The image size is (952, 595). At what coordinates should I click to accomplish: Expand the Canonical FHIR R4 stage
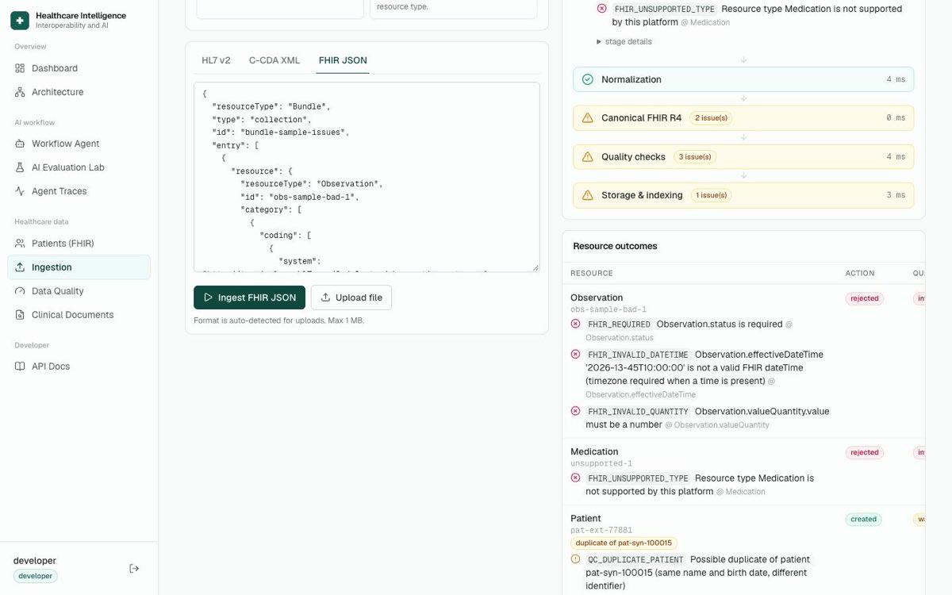[743, 118]
